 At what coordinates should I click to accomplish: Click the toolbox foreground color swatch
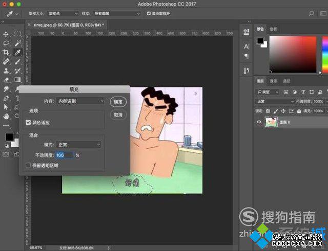(x=10, y=137)
